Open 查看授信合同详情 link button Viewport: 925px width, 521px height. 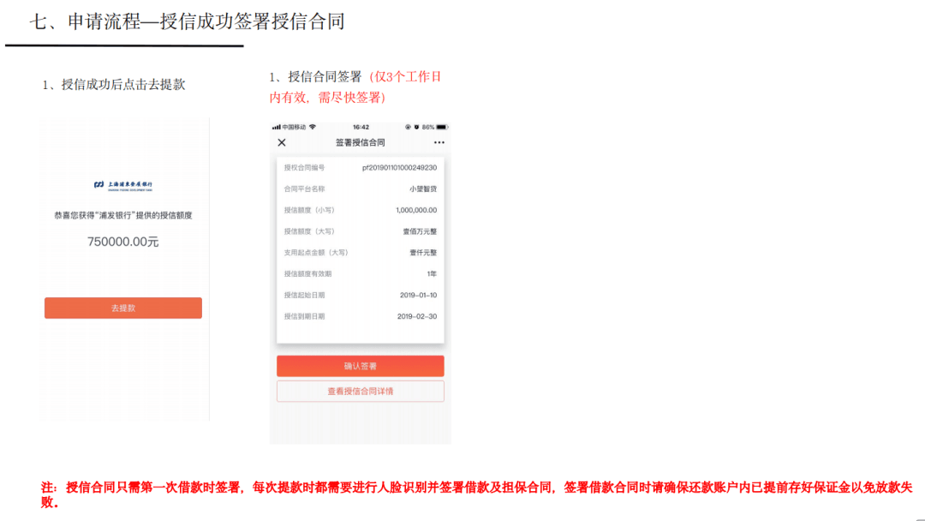pos(361,392)
